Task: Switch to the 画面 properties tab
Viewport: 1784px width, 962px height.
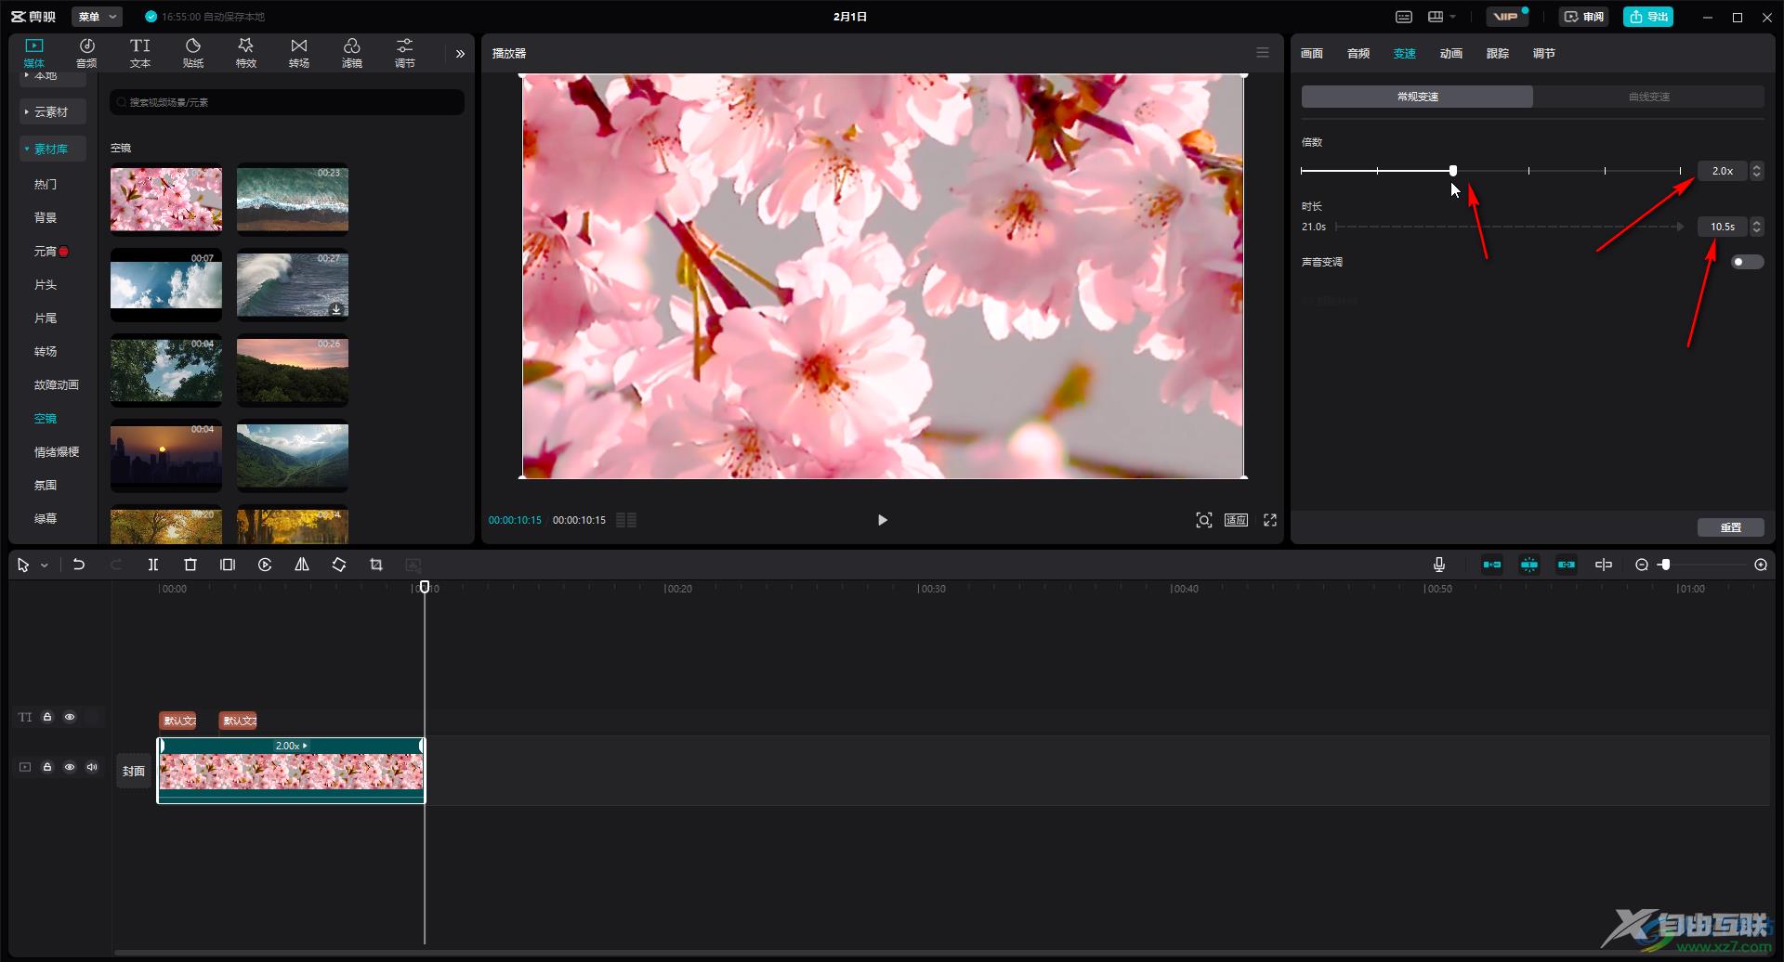Action: coord(1312,54)
